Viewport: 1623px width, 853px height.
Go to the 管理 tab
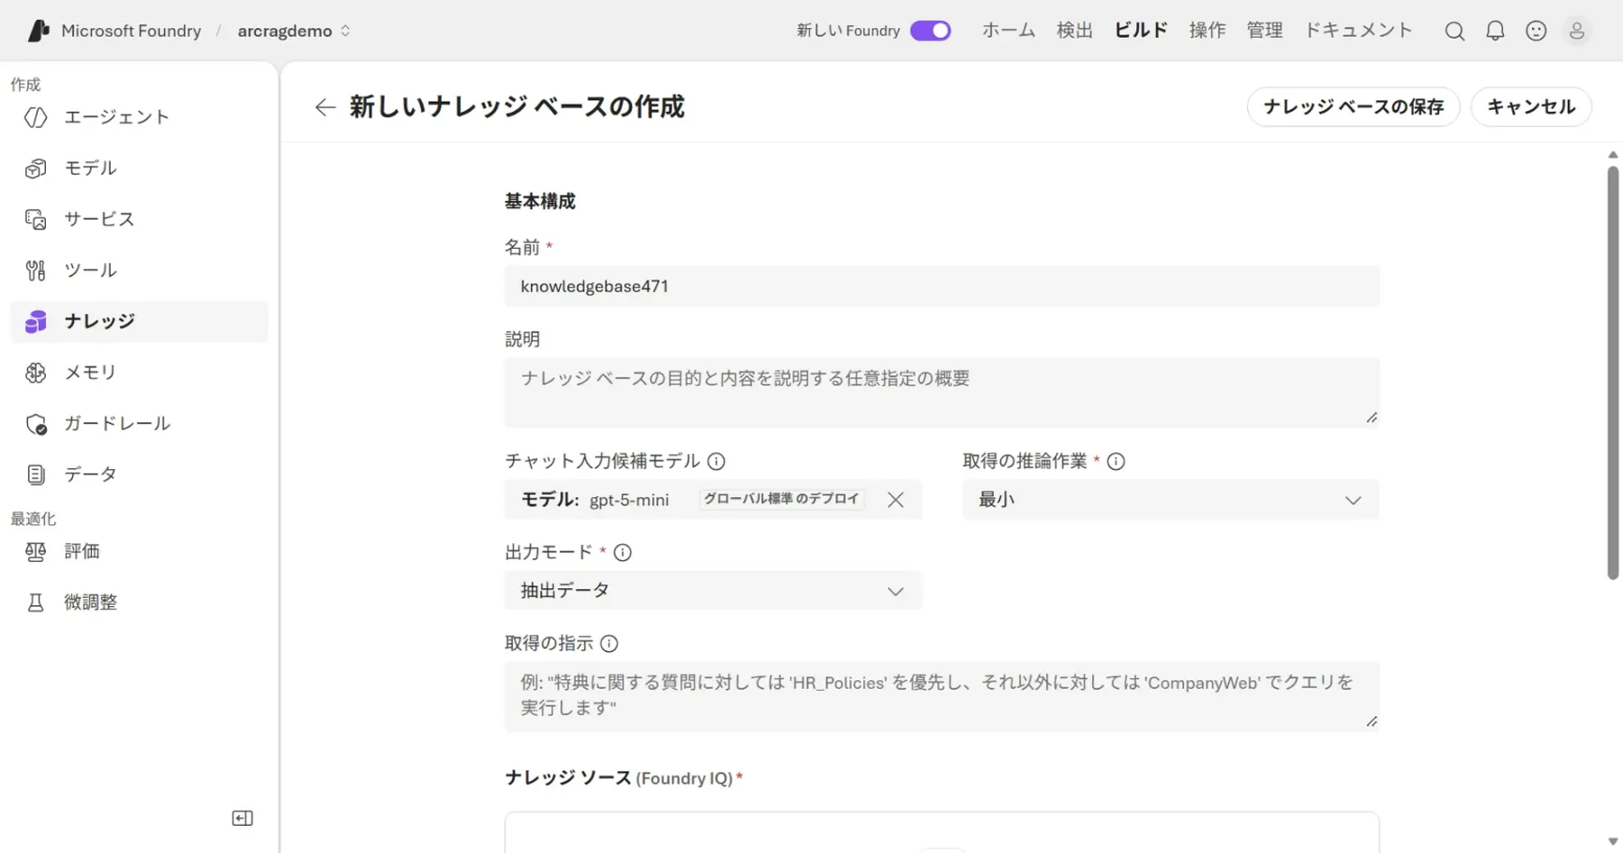1264,31
